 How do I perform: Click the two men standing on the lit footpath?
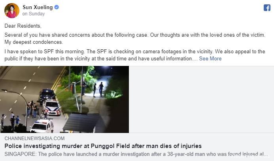point(98,90)
